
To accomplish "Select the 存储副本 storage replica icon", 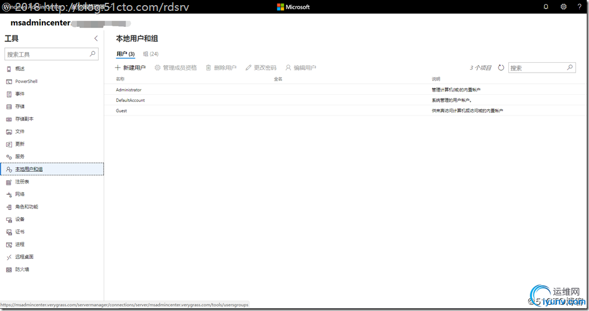I will pos(9,119).
